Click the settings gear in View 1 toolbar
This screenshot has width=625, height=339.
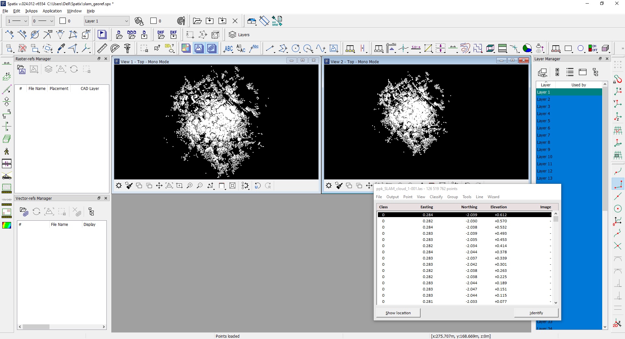click(118, 186)
